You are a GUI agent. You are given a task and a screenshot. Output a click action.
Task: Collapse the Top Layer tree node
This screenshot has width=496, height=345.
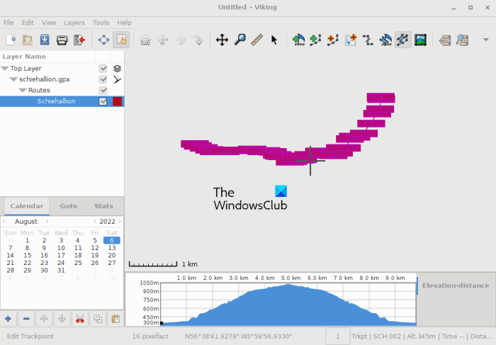[x=5, y=68]
